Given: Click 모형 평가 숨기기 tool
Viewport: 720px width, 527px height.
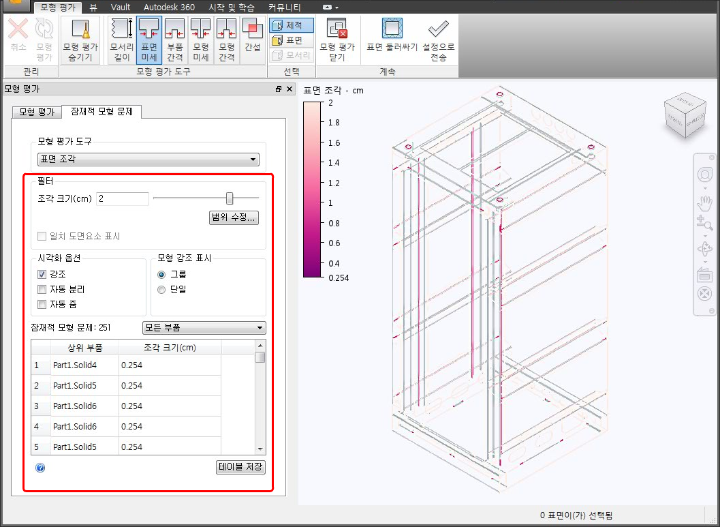Looking at the screenshot, I should point(80,40).
